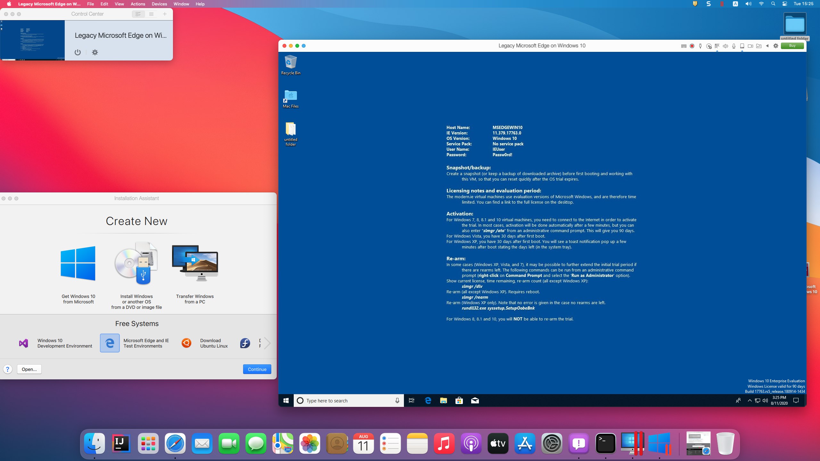This screenshot has height=461, width=820.
Task: Click the Open... button
Action: point(29,369)
